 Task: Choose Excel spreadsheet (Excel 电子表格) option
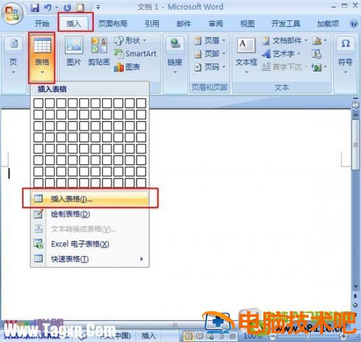(90, 244)
